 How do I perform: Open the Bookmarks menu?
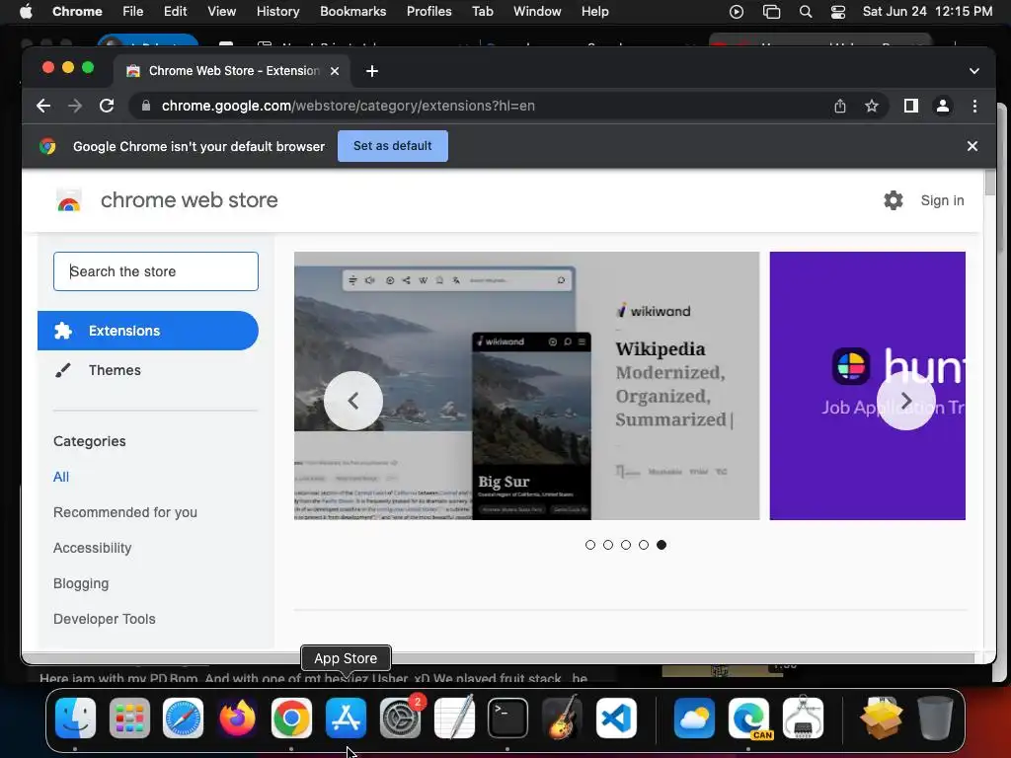[x=352, y=12]
